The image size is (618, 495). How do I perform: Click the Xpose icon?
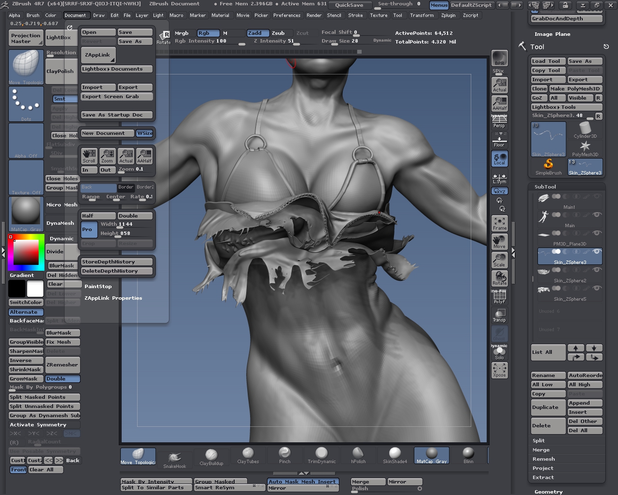[499, 370]
